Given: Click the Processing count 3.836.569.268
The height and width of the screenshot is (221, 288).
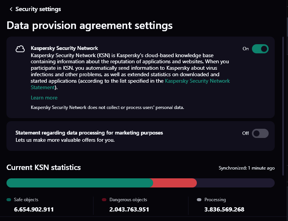Looking at the screenshot, I should (x=224, y=210).
